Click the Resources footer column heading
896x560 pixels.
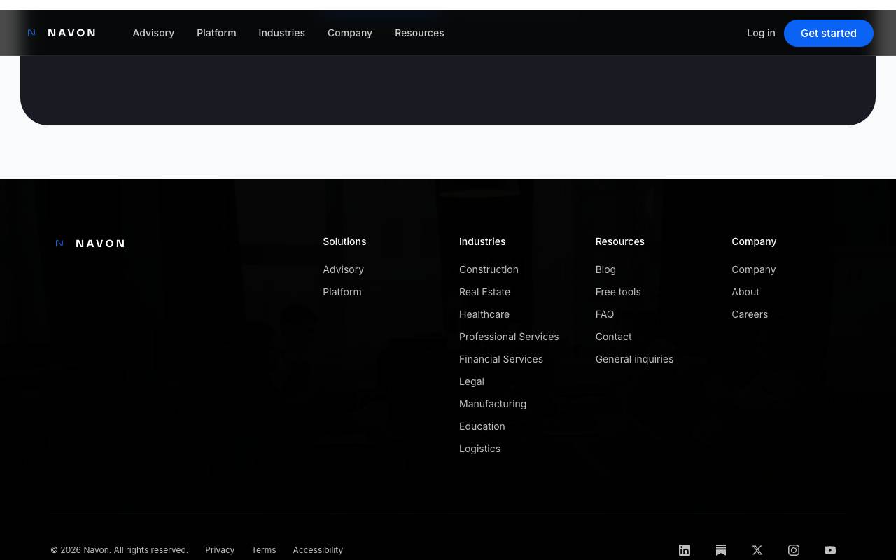point(620,241)
